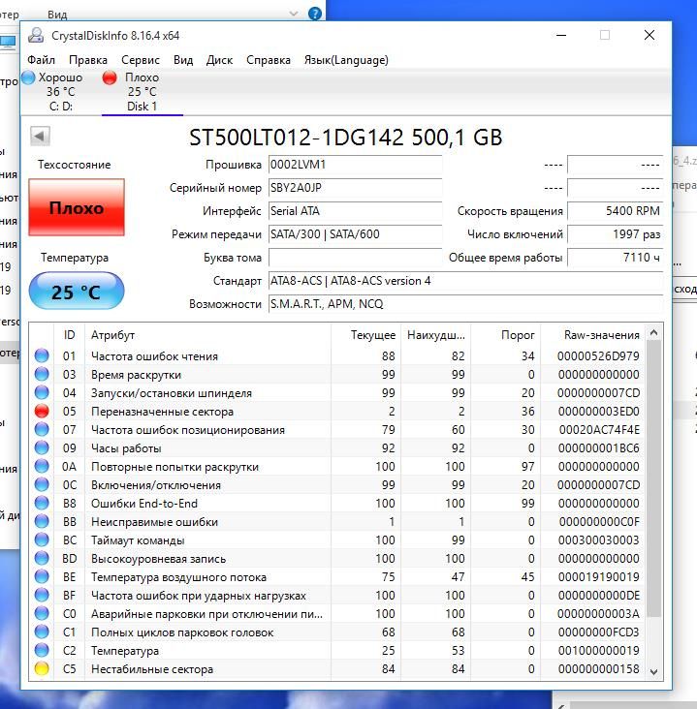The width and height of the screenshot is (697, 709).
Task: Click the attribute list vertical scrollbar thumb
Action: [x=653, y=478]
